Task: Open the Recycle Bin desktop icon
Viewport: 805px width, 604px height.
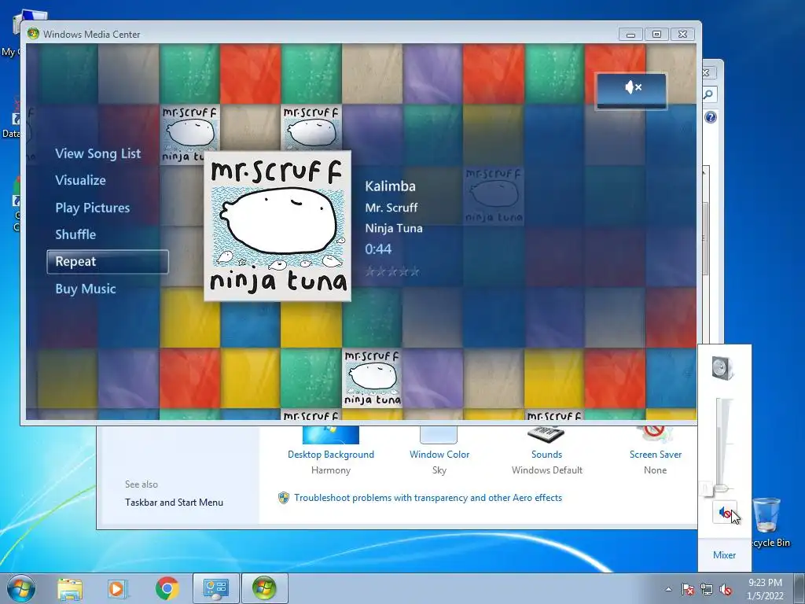Action: (x=769, y=522)
